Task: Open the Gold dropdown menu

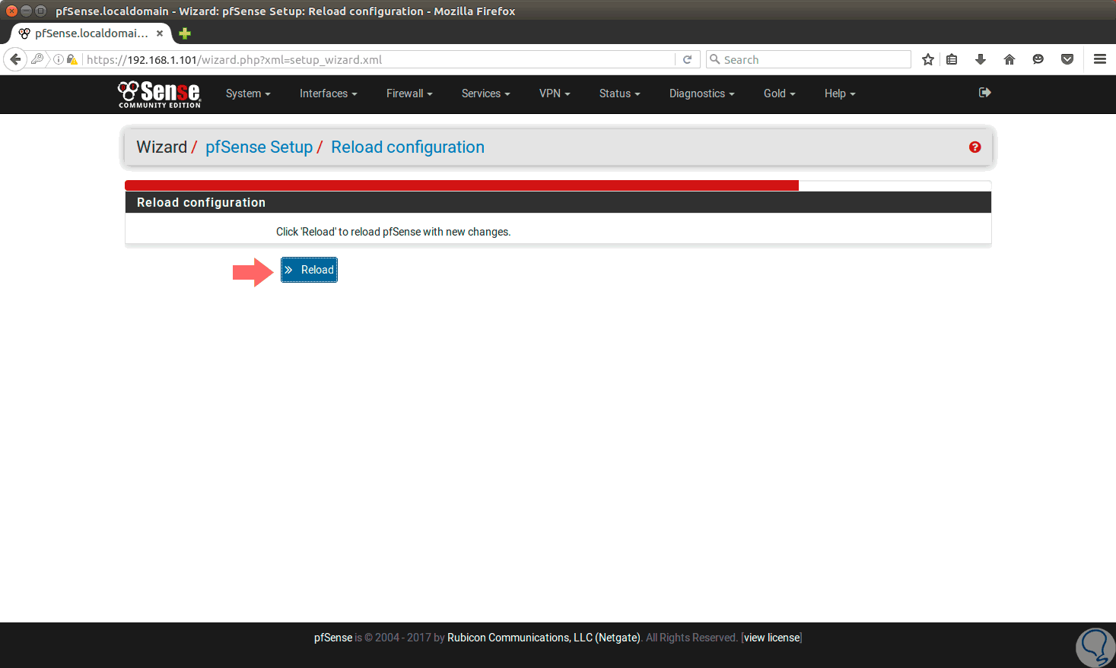Action: point(779,93)
